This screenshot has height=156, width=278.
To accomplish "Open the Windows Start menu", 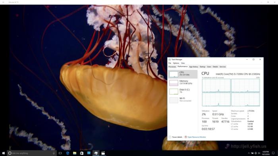I will 3,153.
